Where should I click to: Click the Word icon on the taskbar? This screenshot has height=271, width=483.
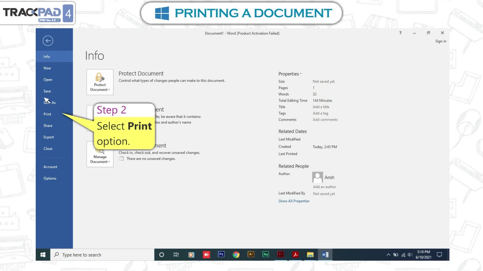[325, 255]
